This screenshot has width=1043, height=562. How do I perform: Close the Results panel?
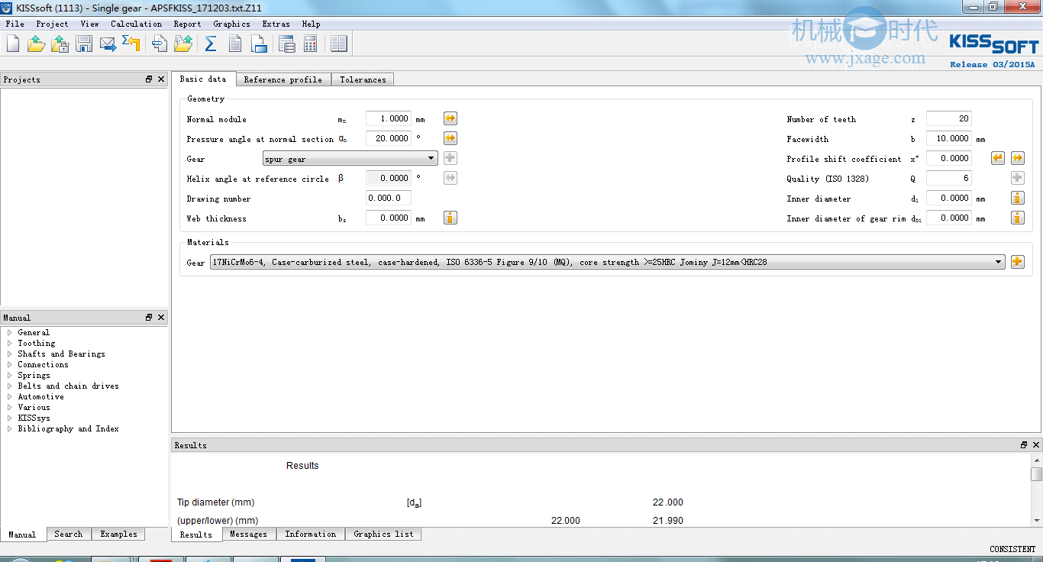click(1036, 444)
